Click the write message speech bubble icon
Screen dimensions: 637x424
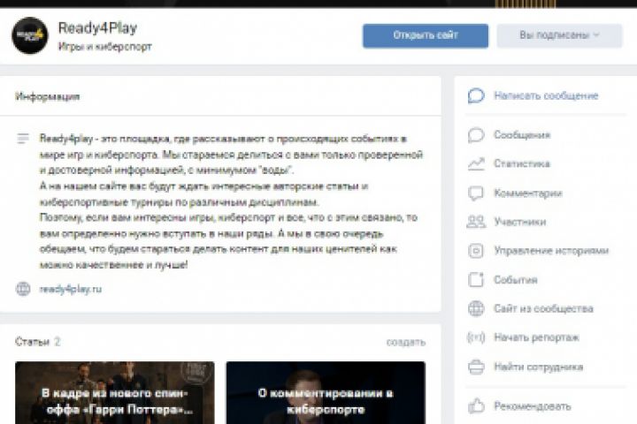pyautogui.click(x=476, y=95)
